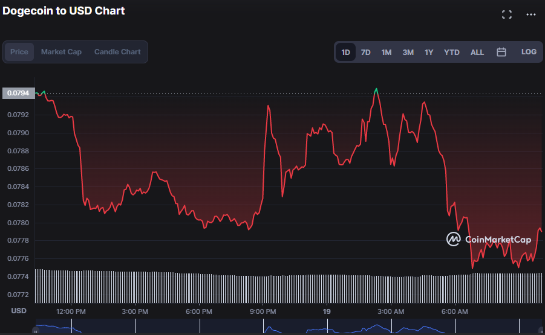Open the calendar date range picker
Screen dimensions: 545x335
501,52
